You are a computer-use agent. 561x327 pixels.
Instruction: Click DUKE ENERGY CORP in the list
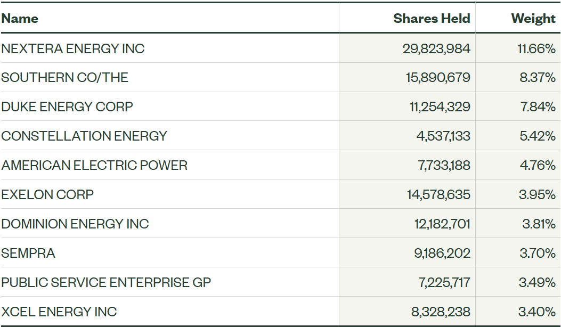click(67, 107)
